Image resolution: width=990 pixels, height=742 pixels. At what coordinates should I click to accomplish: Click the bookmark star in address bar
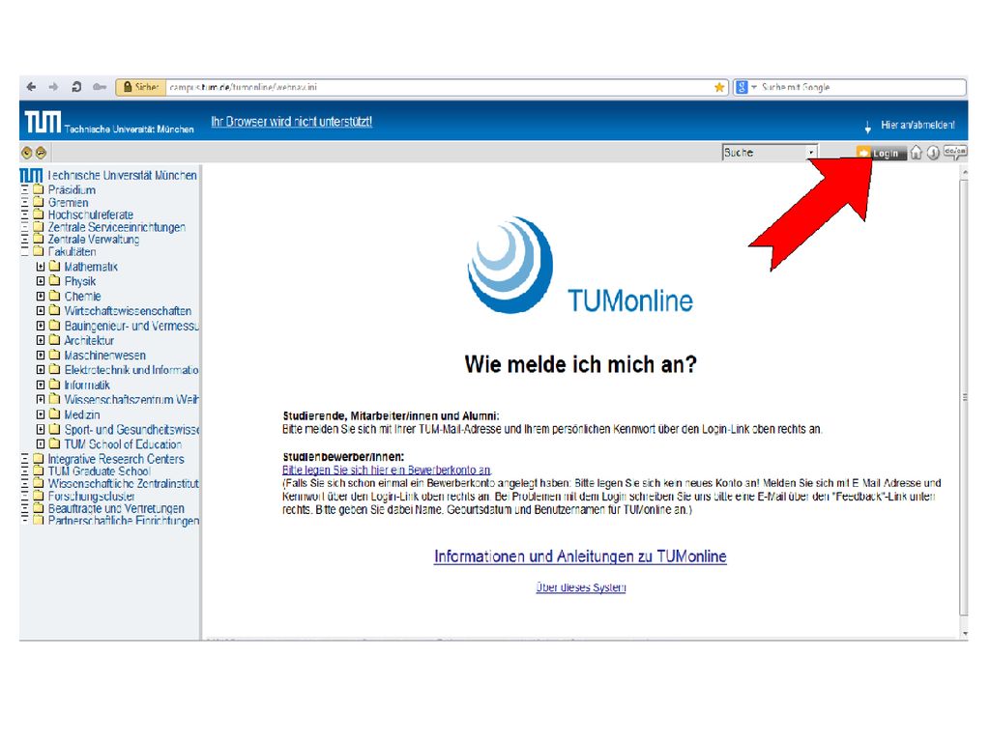coord(719,87)
